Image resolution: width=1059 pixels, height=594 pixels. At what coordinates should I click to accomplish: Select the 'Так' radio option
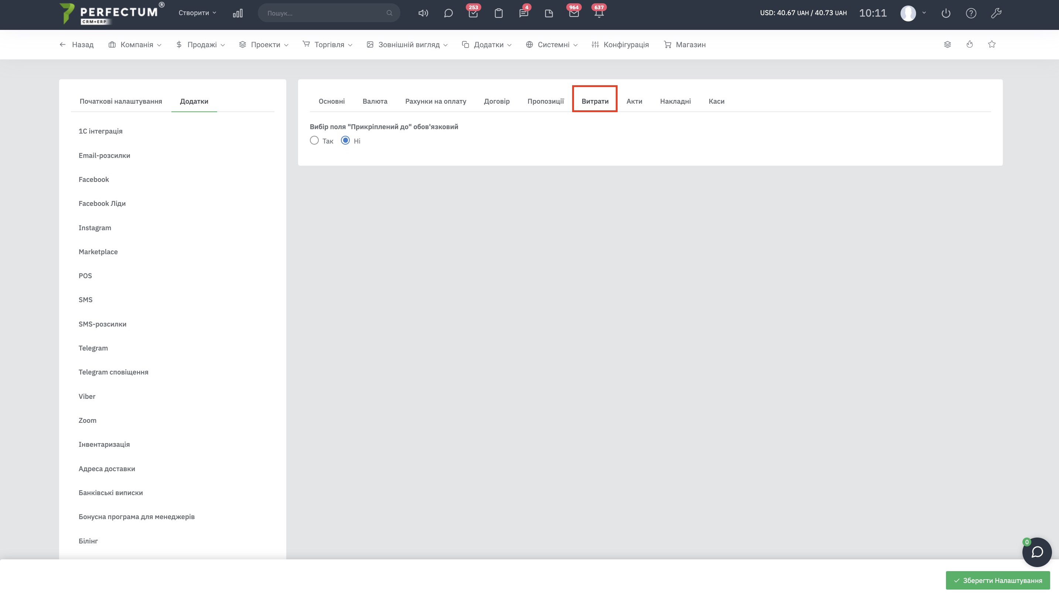314,141
